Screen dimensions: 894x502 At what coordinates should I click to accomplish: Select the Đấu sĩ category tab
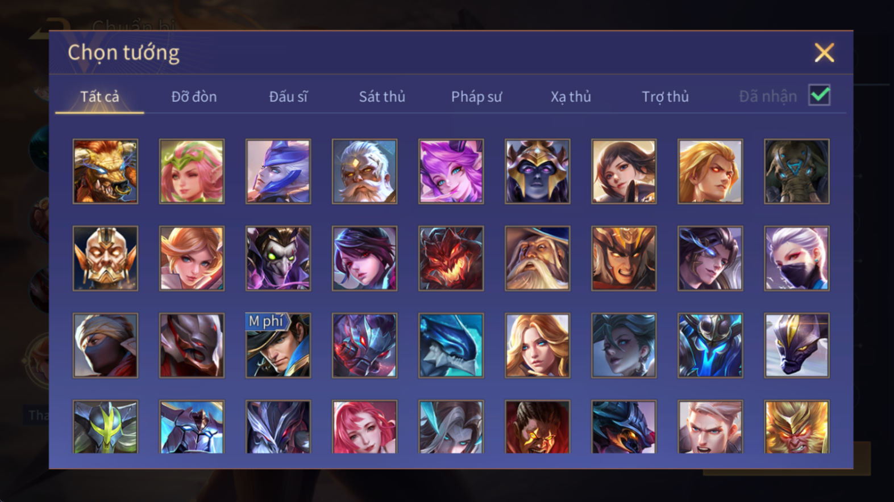[x=288, y=96]
